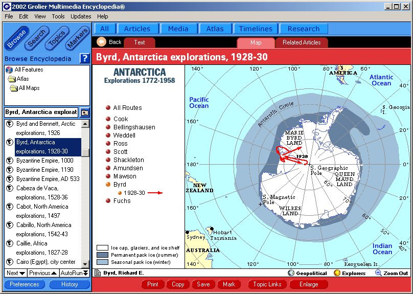Image resolution: width=413 pixels, height=294 pixels.
Task: Click AutoRun double-arrow control
Action: point(75,273)
